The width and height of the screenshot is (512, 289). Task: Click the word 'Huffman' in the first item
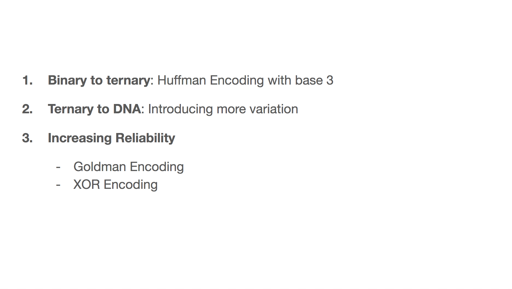click(x=182, y=80)
